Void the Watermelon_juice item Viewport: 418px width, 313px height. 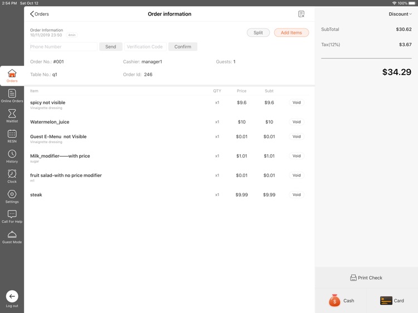297,122
